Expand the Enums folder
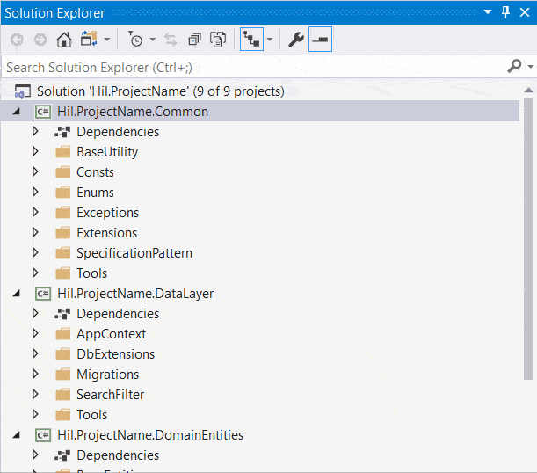Screen dimensions: 537x473 (35, 192)
